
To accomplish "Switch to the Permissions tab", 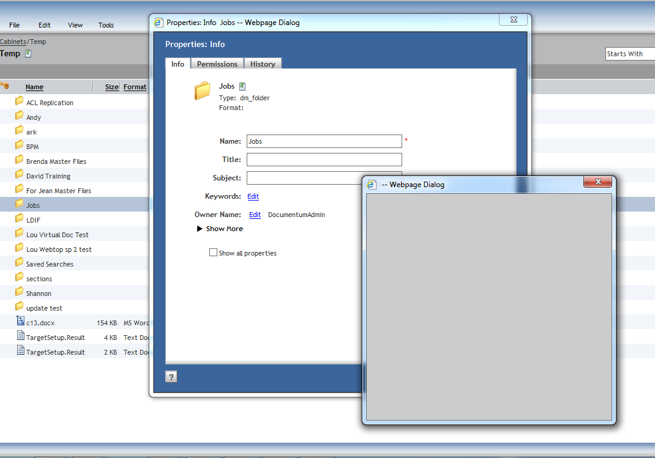I will [217, 64].
